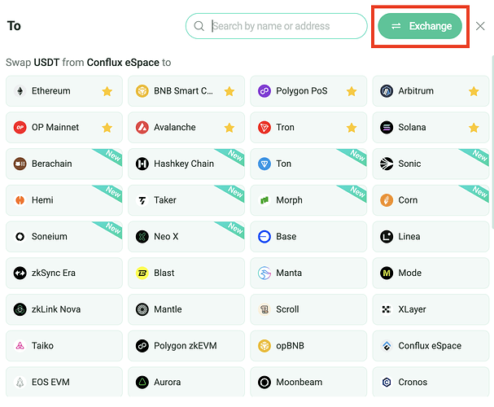The height and width of the screenshot is (407, 494).
Task: Pick the Cronos network
Action: pos(431,382)
